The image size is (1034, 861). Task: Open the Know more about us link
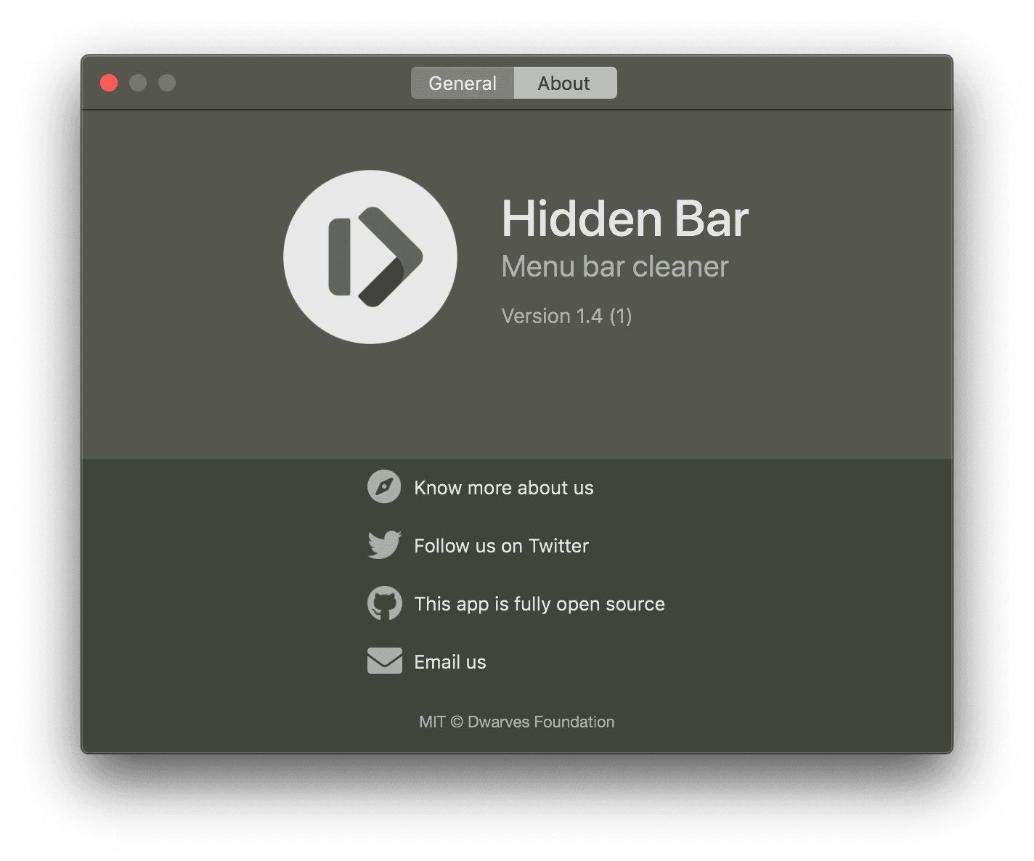click(504, 488)
